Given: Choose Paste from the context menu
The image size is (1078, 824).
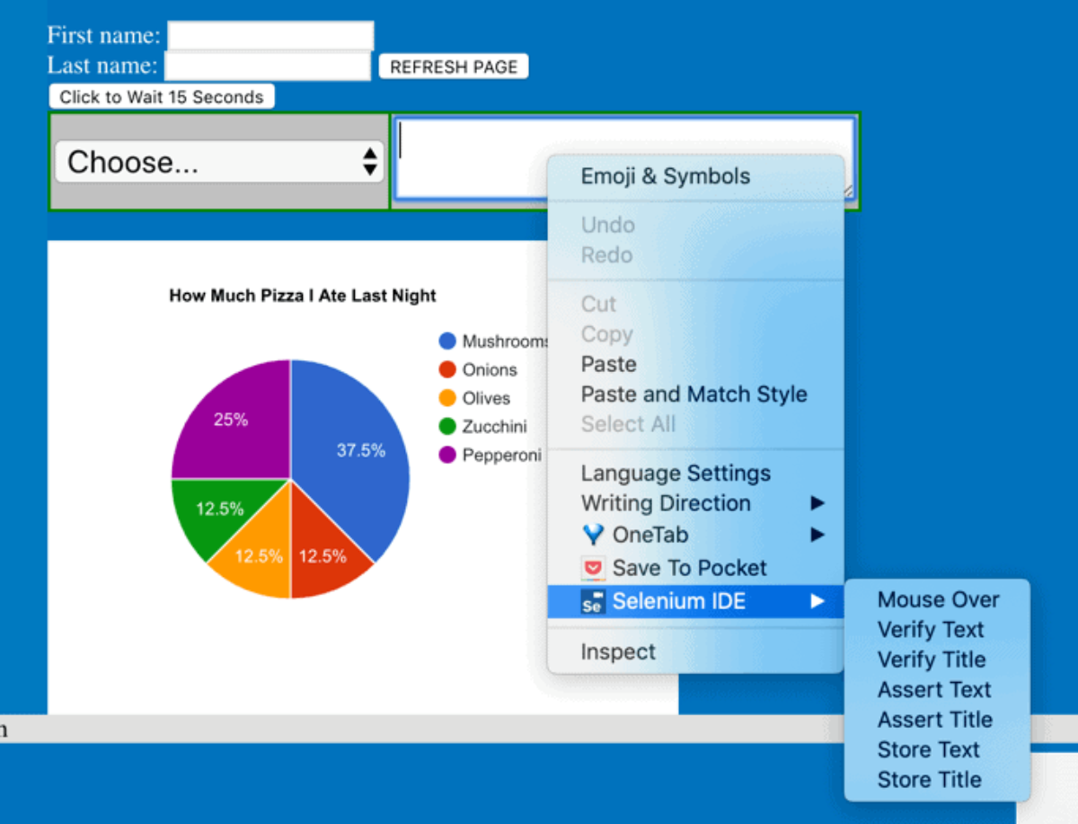Looking at the screenshot, I should 608,364.
